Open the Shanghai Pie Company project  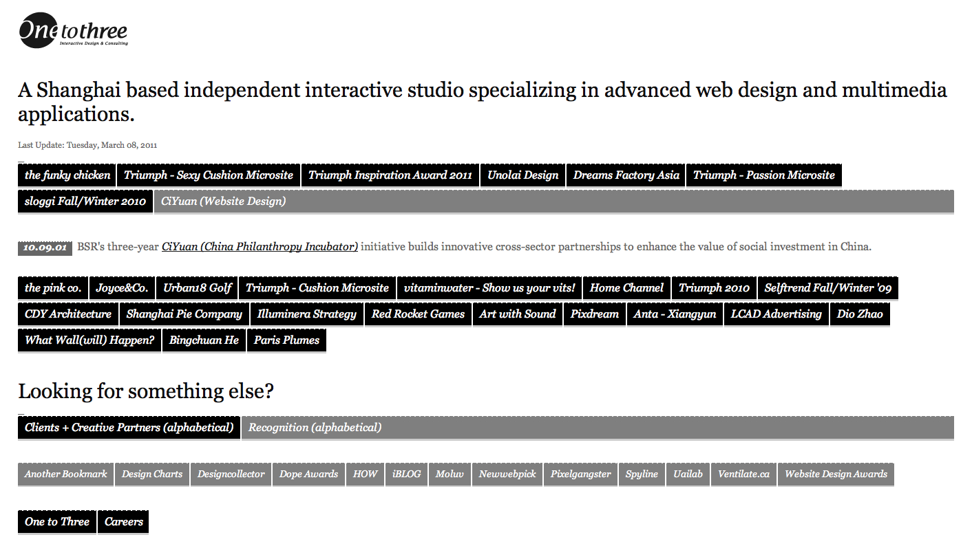[184, 314]
